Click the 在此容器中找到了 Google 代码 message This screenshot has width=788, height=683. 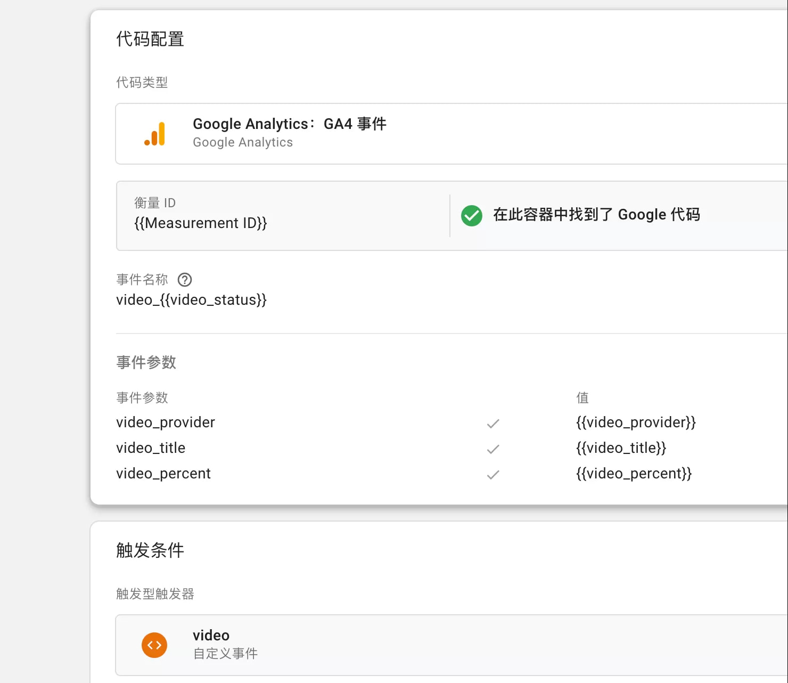click(596, 215)
